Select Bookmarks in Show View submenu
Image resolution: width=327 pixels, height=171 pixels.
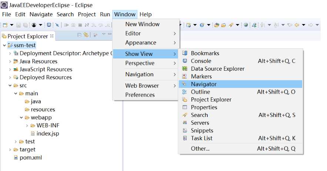(241, 53)
